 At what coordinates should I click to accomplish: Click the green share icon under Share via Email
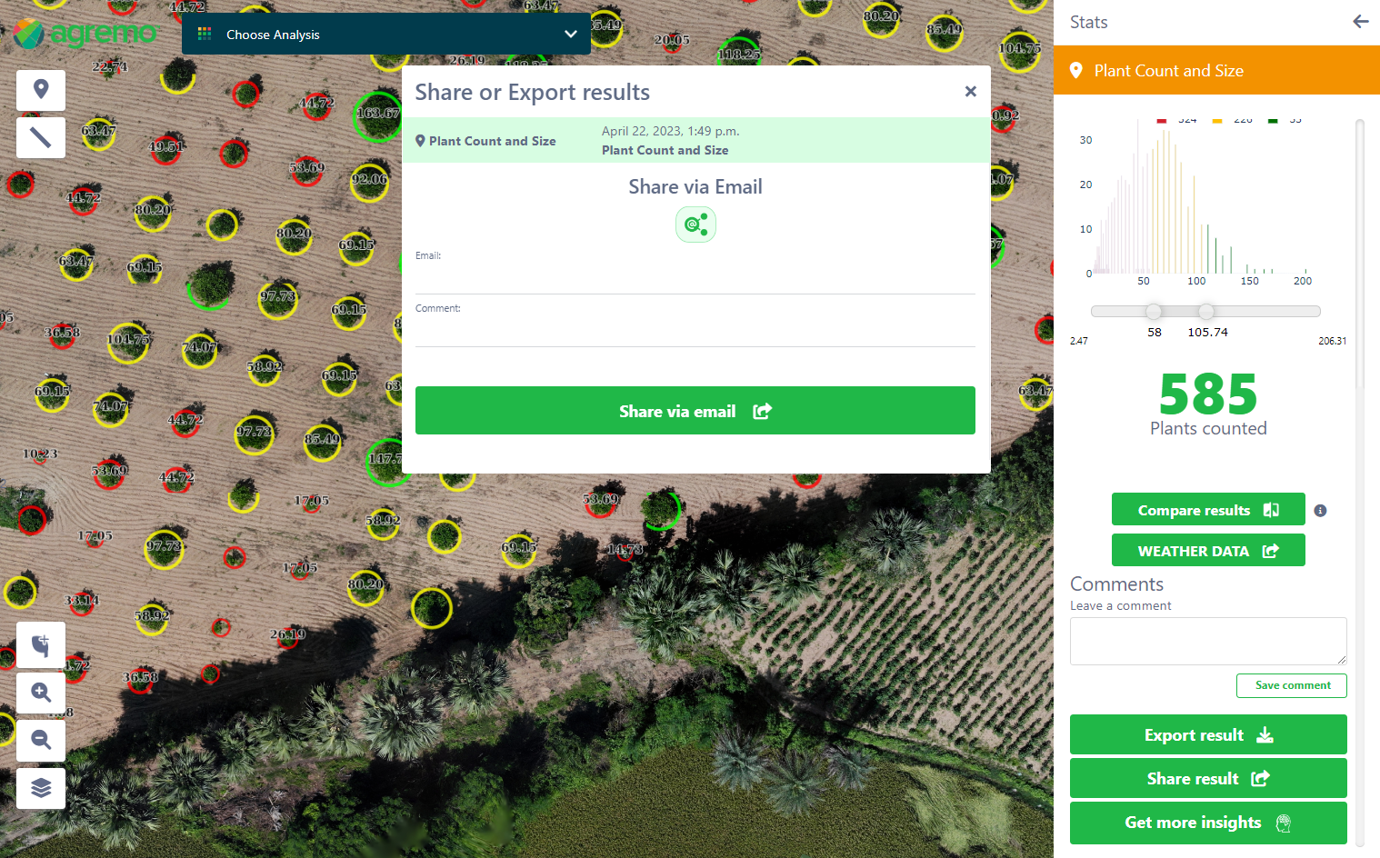pos(695,224)
